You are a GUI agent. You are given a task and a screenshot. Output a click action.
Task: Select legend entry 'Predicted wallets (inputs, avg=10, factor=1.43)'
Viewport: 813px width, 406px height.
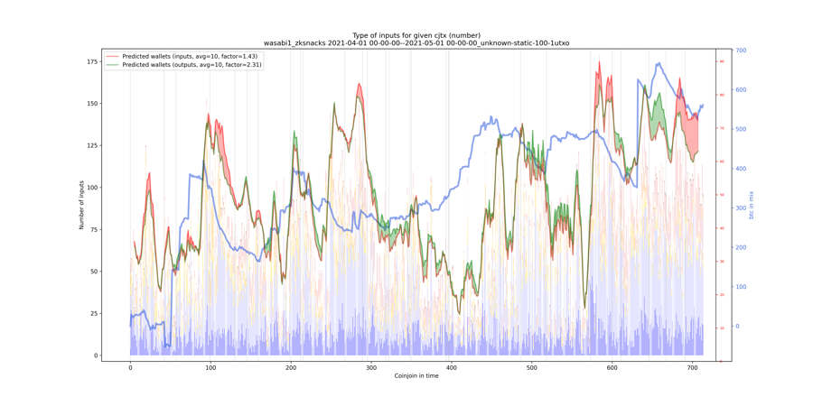click(x=190, y=56)
